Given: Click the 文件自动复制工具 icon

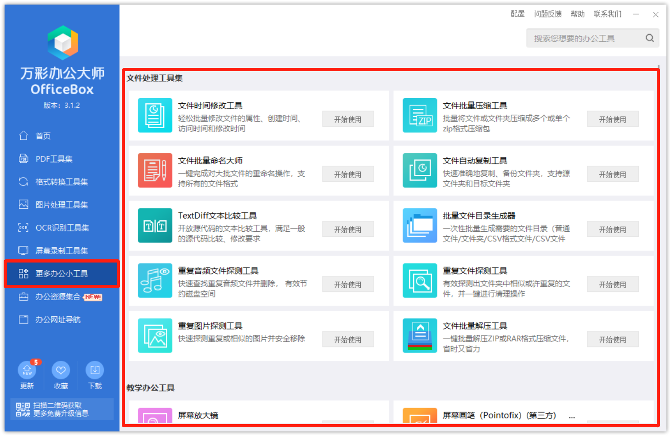Looking at the screenshot, I should [x=420, y=170].
